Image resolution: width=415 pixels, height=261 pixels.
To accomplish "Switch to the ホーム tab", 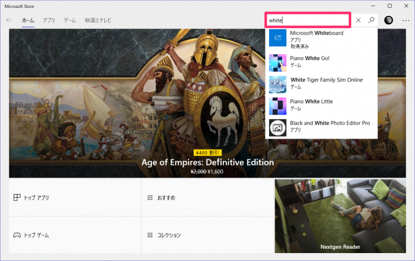I will coord(28,20).
